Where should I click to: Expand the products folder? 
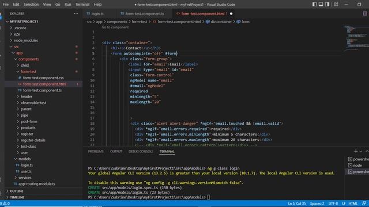click(28, 128)
